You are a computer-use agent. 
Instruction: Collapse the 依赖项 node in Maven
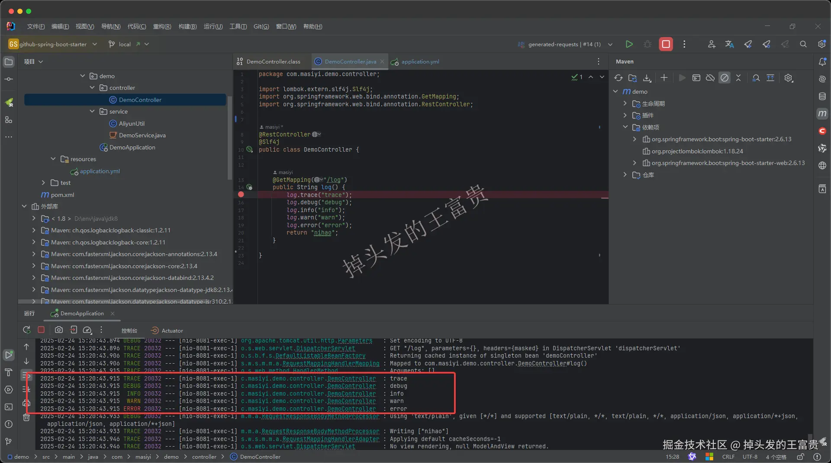(x=625, y=127)
